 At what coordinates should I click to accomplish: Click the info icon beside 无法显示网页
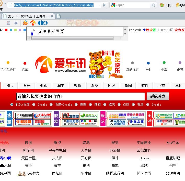(32, 32)
